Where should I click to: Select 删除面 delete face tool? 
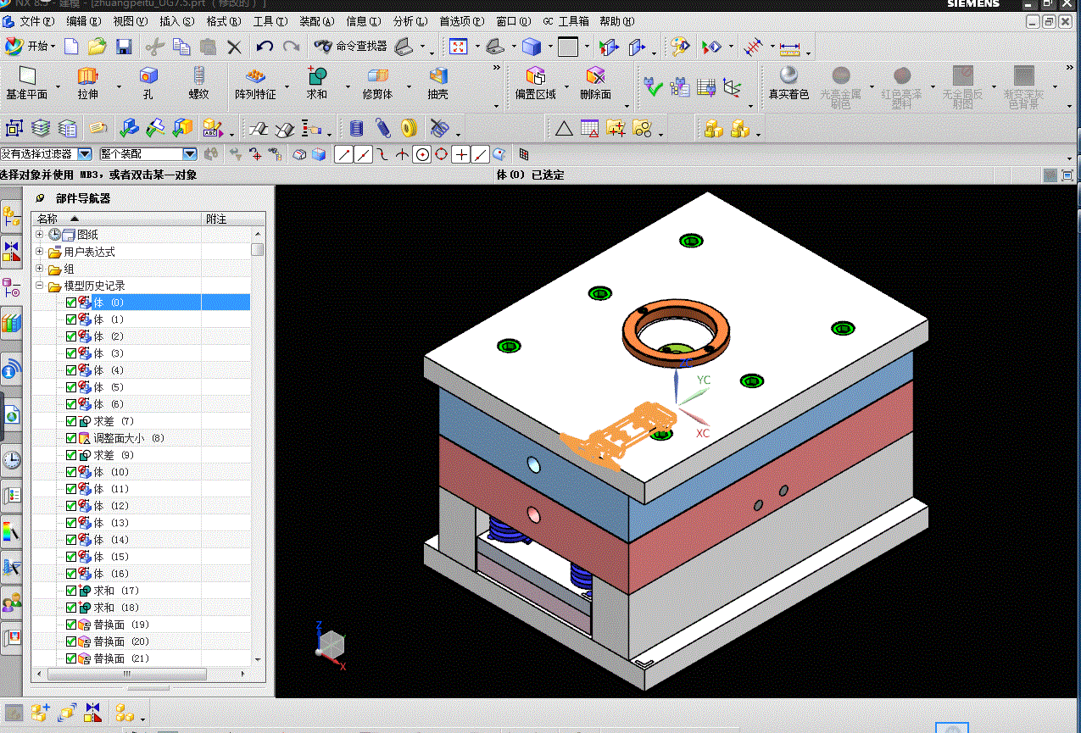click(596, 85)
